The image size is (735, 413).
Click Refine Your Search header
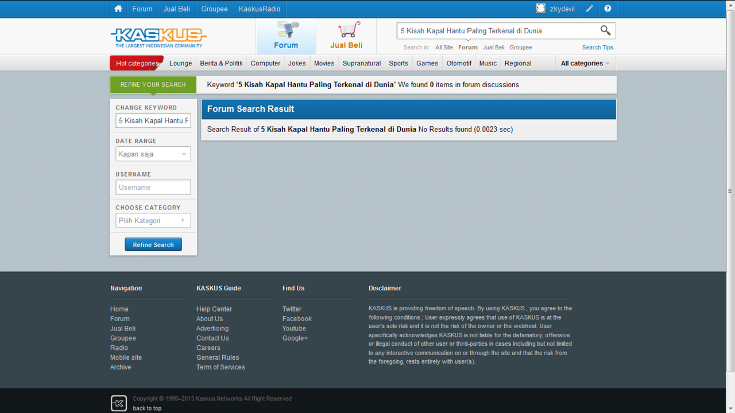pyautogui.click(x=153, y=84)
